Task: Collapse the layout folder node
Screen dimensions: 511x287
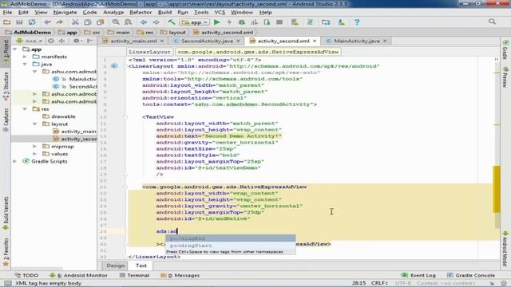Action: click(x=34, y=124)
